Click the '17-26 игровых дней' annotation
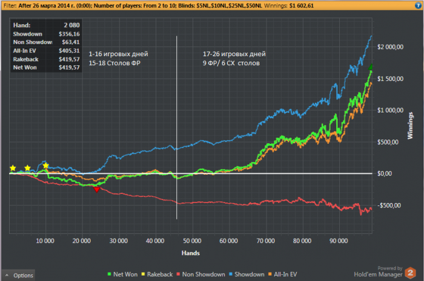This screenshot has height=281, width=424. pos(234,54)
